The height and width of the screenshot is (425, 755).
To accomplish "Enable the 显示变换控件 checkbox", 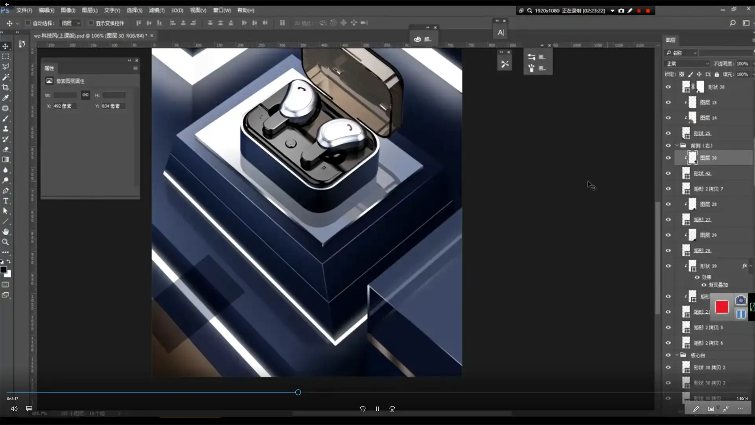I will tap(91, 23).
